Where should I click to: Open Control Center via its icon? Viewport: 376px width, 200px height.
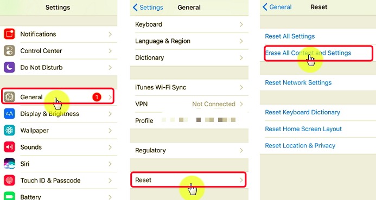pyautogui.click(x=9, y=51)
